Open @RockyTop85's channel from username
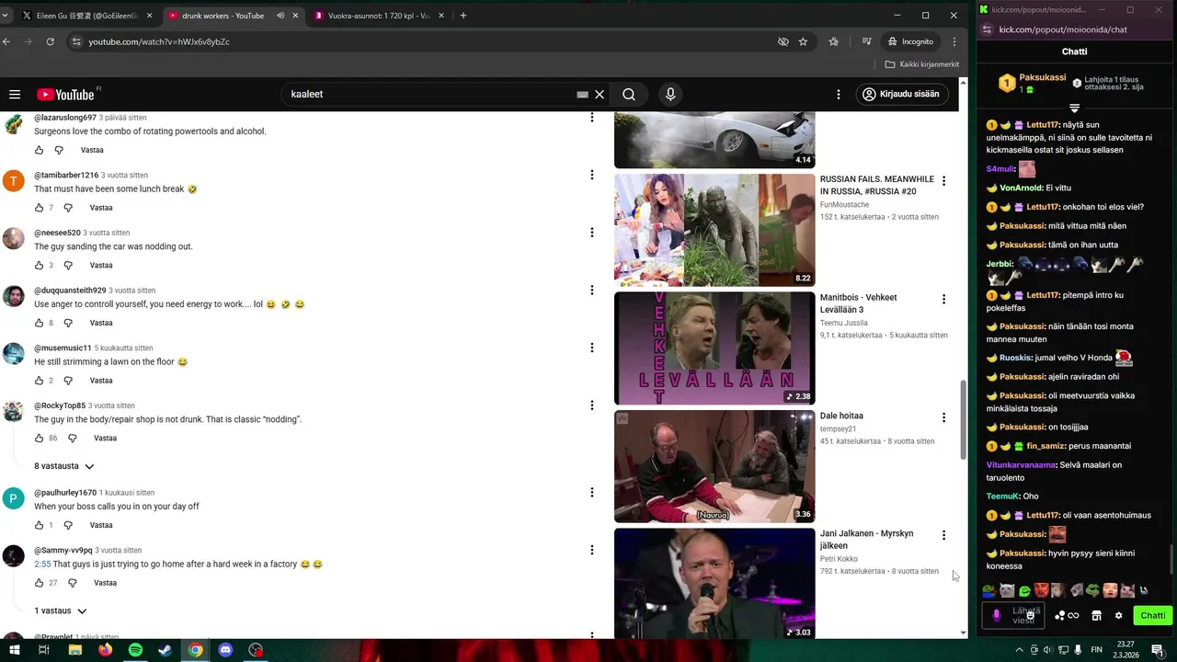The width and height of the screenshot is (1177, 662). point(60,405)
